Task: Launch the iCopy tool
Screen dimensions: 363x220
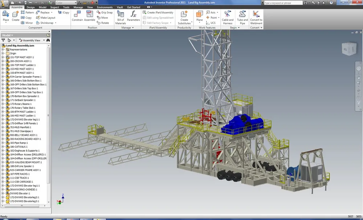Action: pos(64,12)
